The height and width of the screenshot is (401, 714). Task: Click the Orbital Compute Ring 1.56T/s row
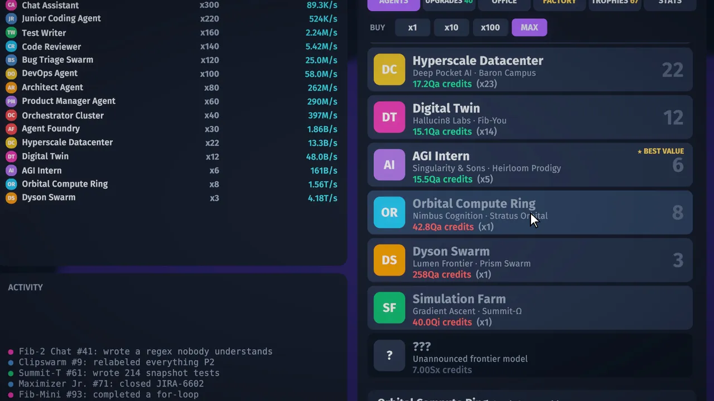click(171, 184)
